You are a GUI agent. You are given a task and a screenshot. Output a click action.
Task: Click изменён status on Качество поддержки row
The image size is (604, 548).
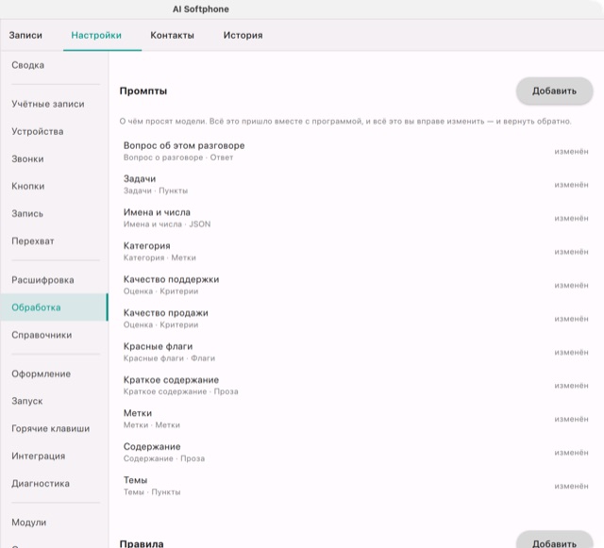pyautogui.click(x=571, y=286)
